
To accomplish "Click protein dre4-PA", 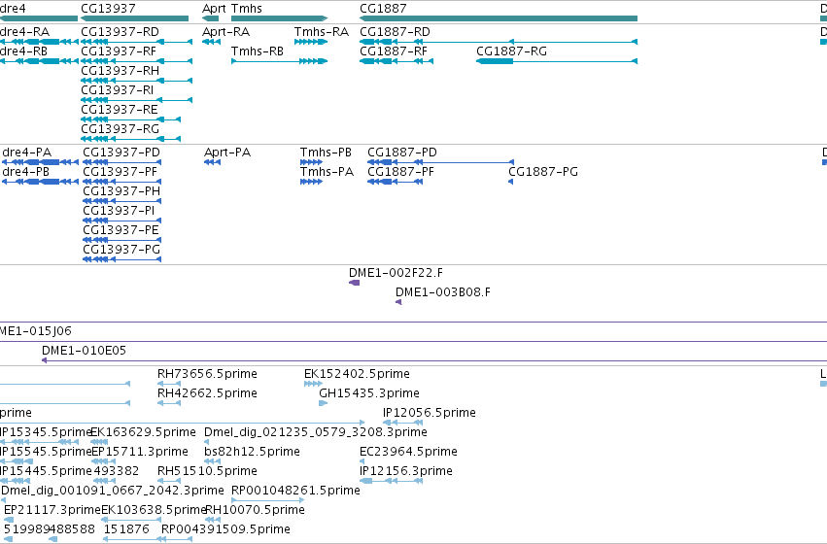I will pyautogui.click(x=41, y=162).
